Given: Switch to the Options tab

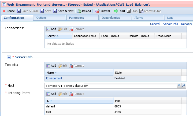Looking at the screenshot, I should tap(50, 18).
